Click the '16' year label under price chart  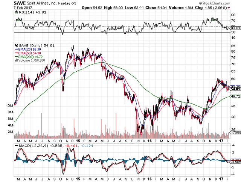(149, 141)
